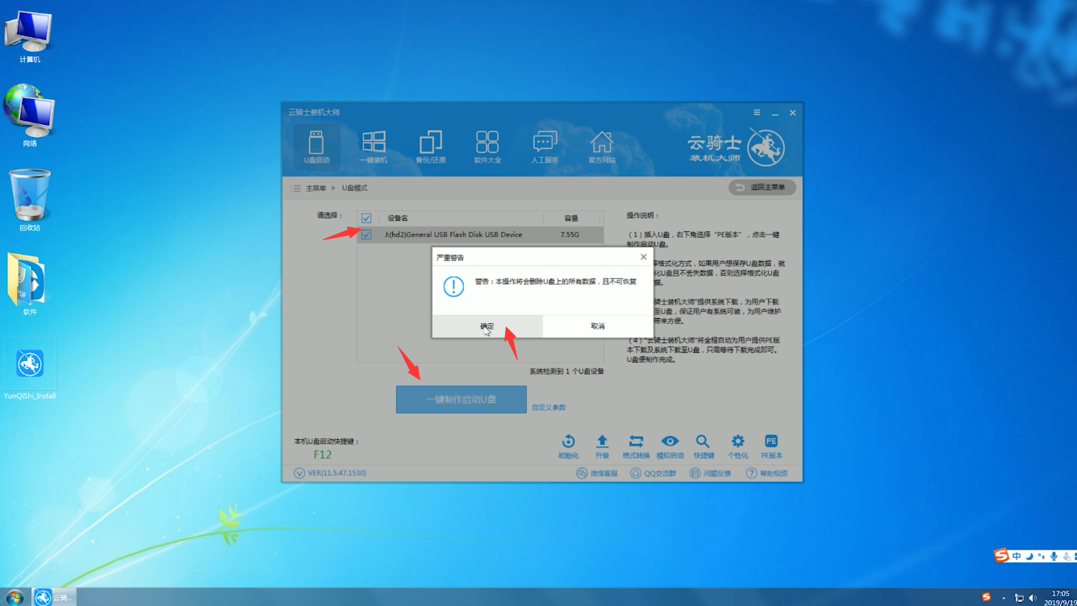Image resolution: width=1077 pixels, height=606 pixels.
Task: Open the 计算机 desktop icon
Action: tap(30, 37)
